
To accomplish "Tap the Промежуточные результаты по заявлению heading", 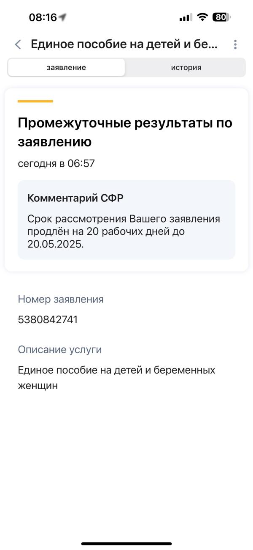I will tap(125, 132).
